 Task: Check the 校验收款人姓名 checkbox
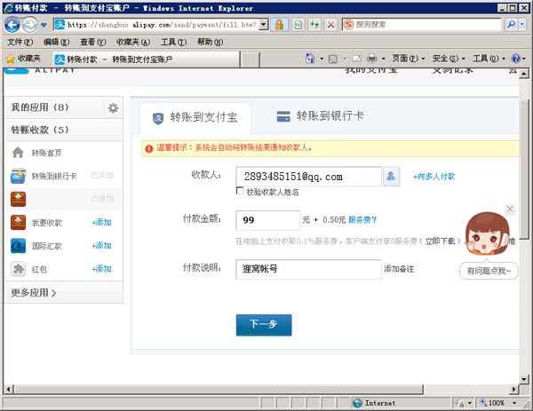pyautogui.click(x=240, y=191)
